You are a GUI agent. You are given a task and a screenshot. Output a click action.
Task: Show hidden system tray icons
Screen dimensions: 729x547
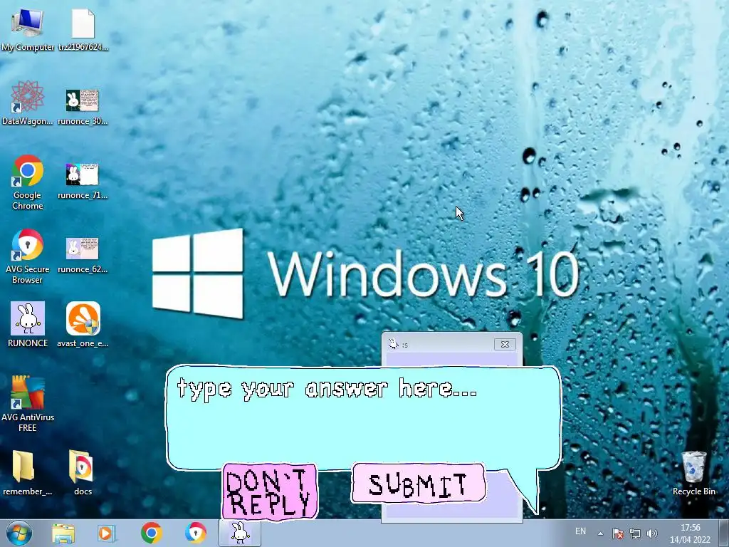(600, 534)
